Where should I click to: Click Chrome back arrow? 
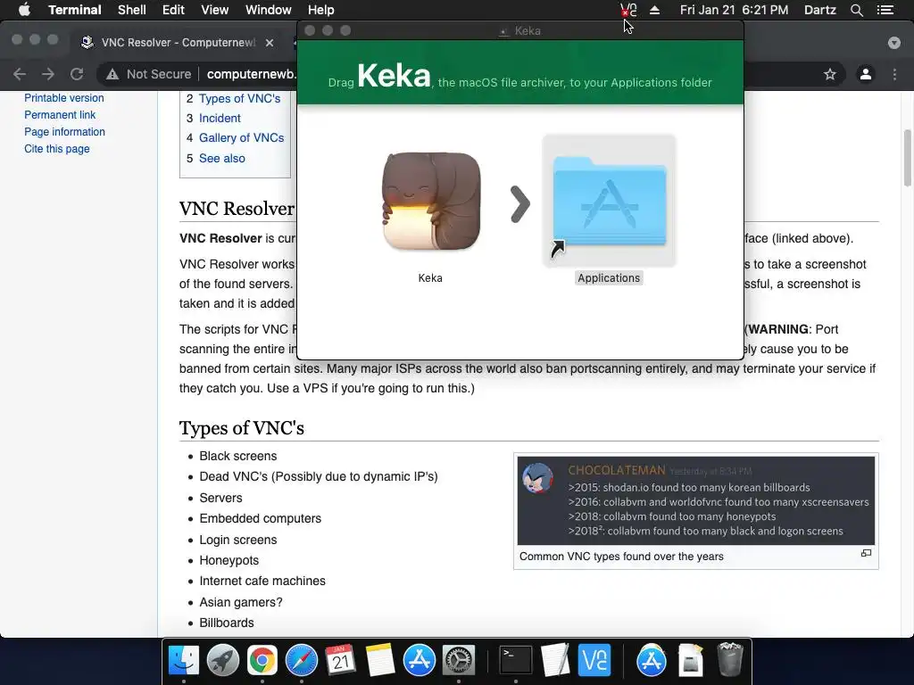(x=20, y=74)
